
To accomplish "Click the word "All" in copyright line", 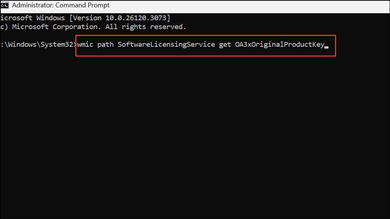I will (x=111, y=27).
